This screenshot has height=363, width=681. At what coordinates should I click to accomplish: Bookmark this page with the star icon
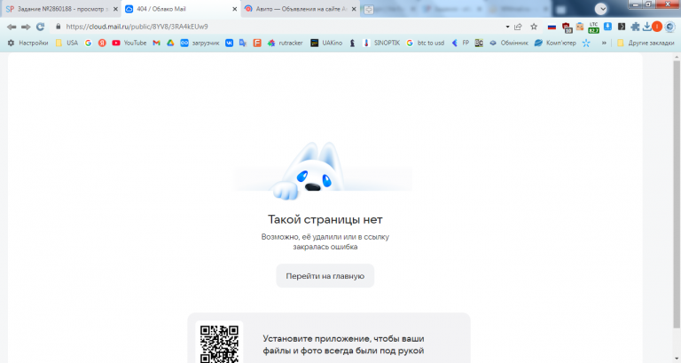(x=534, y=27)
